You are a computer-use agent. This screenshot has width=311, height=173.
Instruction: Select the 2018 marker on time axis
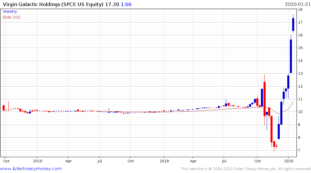coord(38,161)
